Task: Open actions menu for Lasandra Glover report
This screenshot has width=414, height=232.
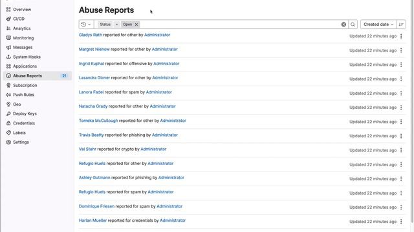Action: tap(401, 79)
